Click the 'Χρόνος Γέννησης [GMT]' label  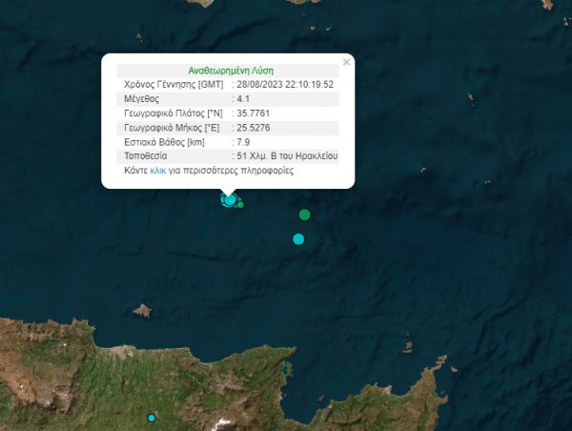[x=173, y=84]
